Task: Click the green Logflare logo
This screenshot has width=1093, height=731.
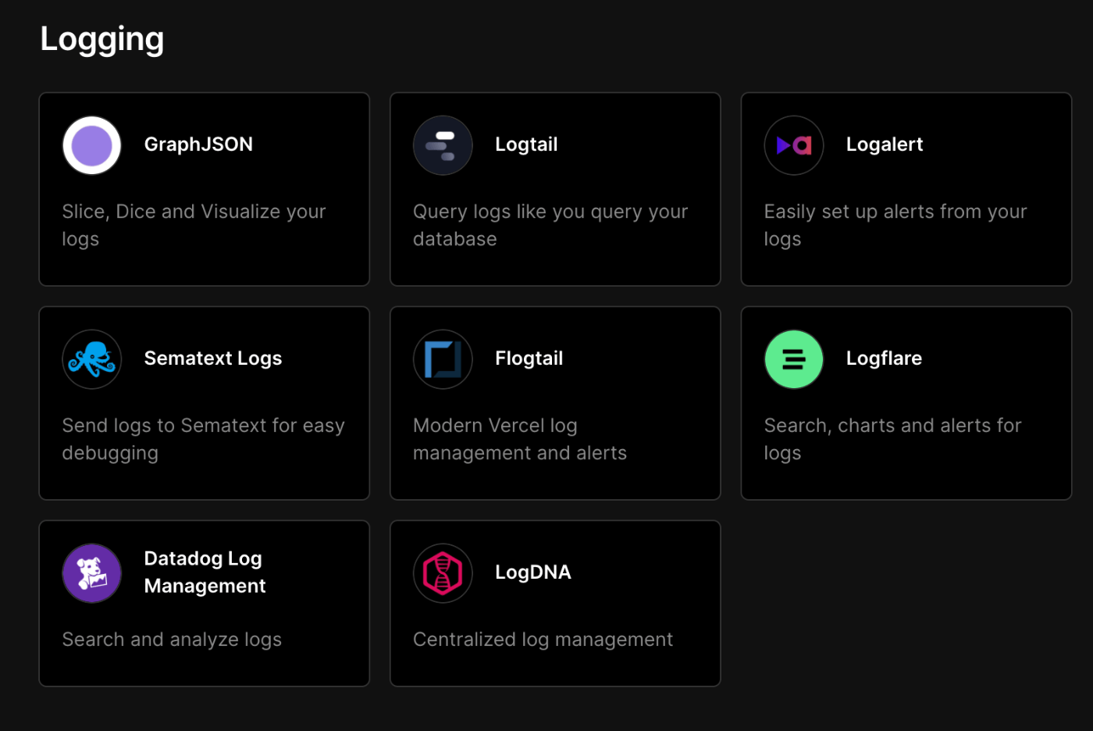Action: [794, 359]
